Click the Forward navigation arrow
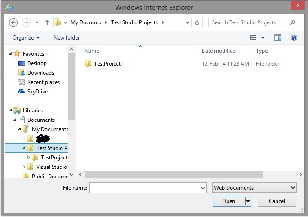Screen dimensions: 308x217 (x=26, y=22)
